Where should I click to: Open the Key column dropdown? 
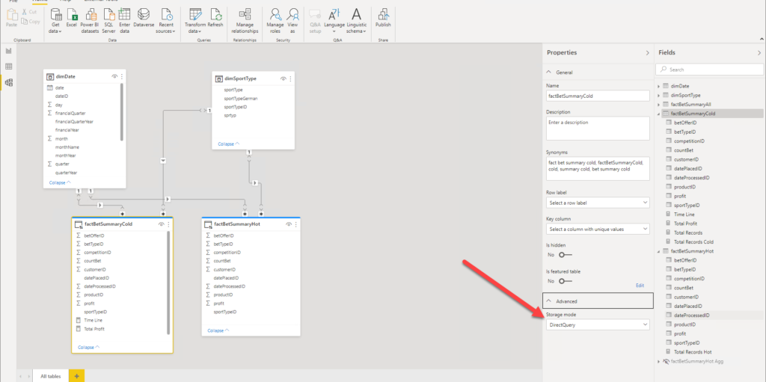(x=598, y=229)
